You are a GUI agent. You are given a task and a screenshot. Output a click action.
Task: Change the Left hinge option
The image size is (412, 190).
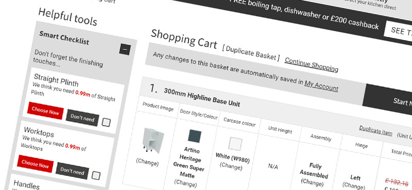point(354,186)
